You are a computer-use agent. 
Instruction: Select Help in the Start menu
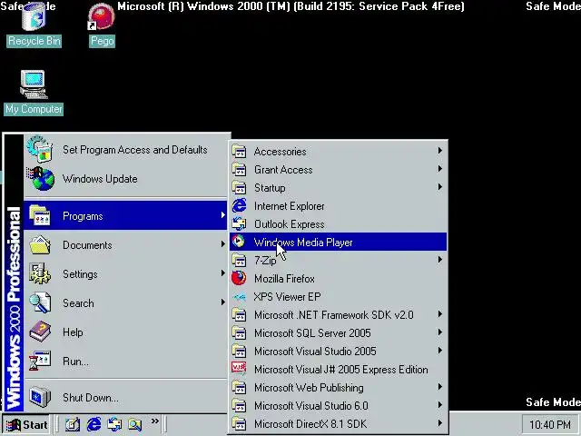[125, 332]
